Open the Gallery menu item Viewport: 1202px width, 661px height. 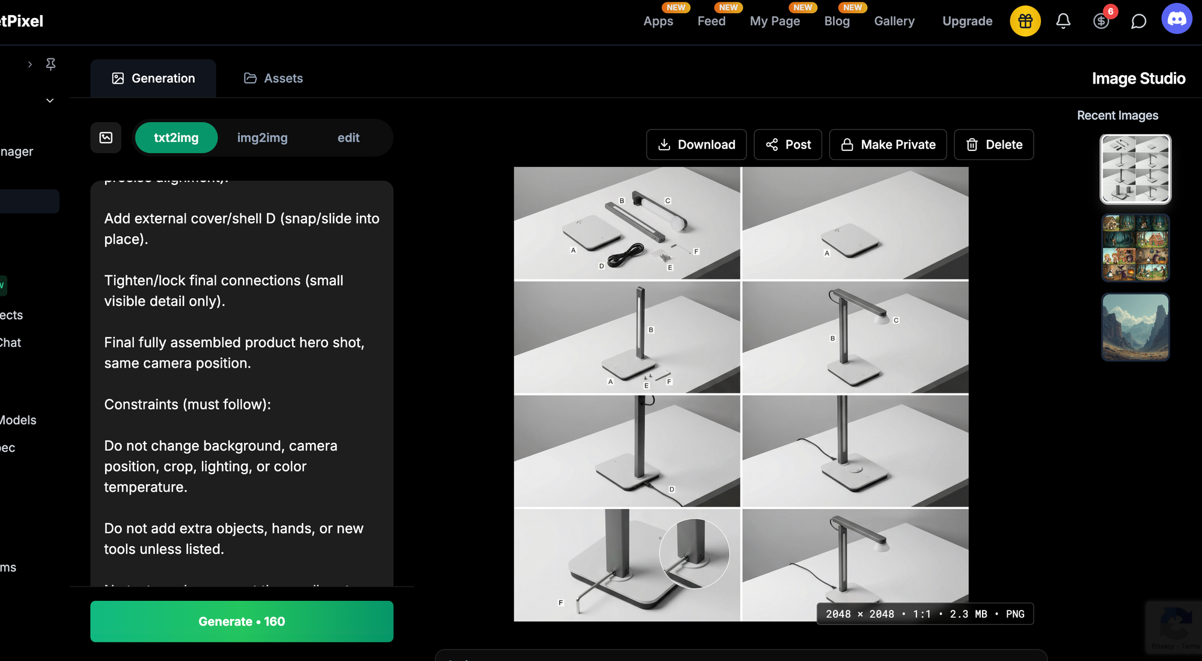[x=894, y=21]
